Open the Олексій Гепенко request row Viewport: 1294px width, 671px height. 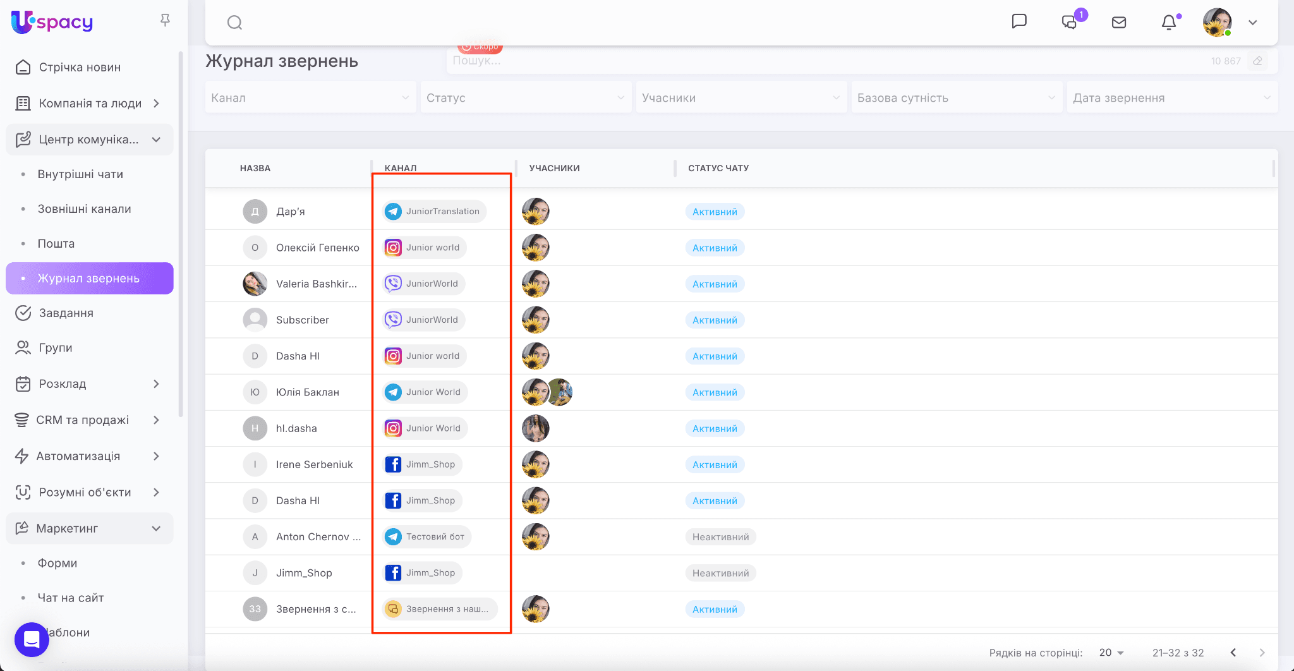click(317, 248)
